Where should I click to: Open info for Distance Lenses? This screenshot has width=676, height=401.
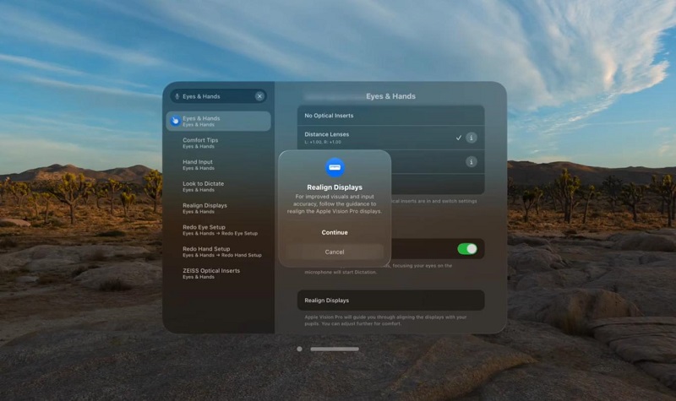pos(471,138)
